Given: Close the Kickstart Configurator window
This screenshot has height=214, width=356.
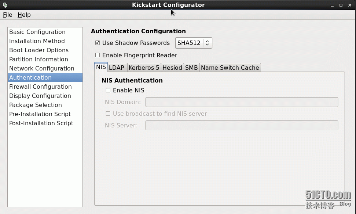Looking at the screenshot, I should [350, 5].
